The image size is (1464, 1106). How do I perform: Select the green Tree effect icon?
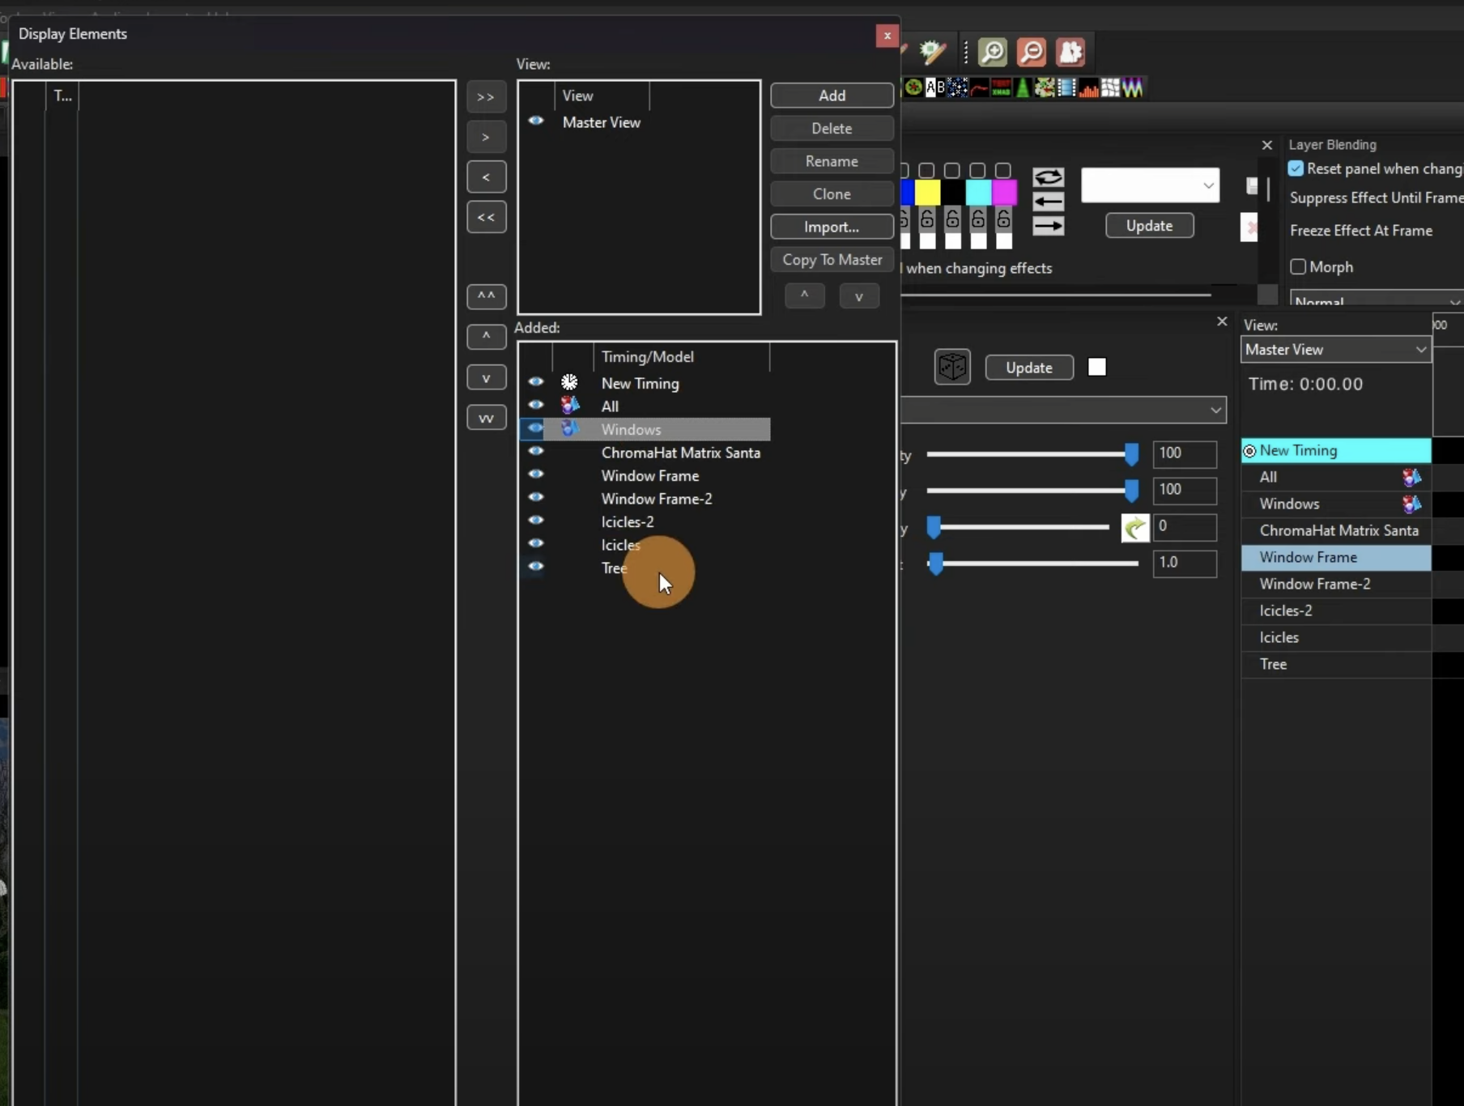(1023, 87)
